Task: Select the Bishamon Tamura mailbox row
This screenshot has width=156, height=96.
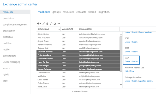Action: click(x=78, y=45)
